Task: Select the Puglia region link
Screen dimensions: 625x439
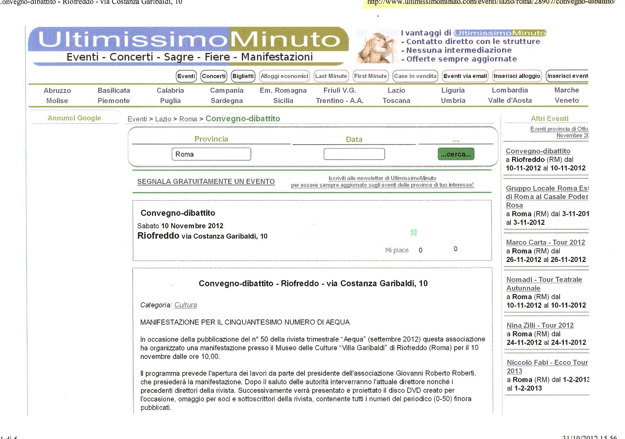Action: pyautogui.click(x=170, y=101)
